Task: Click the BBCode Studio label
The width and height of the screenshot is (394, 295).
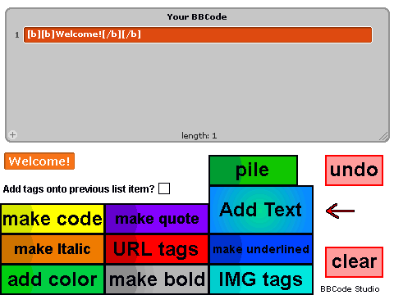Action: pos(350,289)
